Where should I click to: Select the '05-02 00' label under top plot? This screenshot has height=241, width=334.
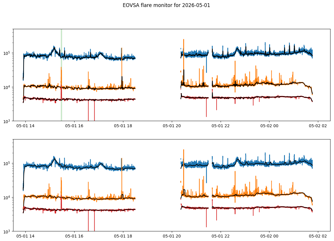tap(269, 126)
